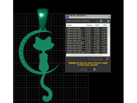Select the Yellow Gold:9KY row
The image size is (137, 103).
click(x=87, y=28)
